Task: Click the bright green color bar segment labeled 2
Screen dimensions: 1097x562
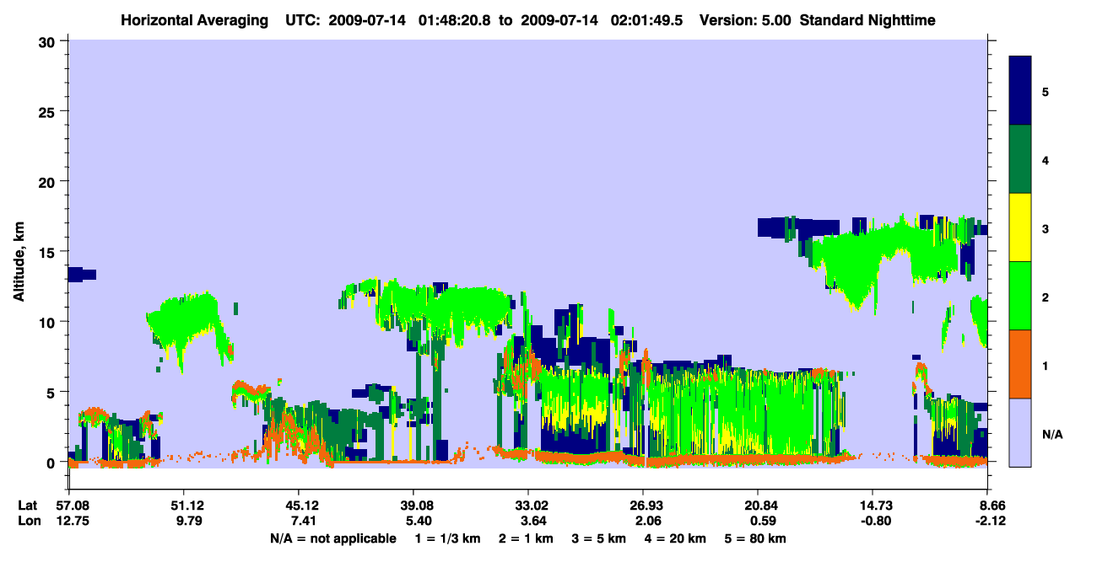Action: (1020, 296)
